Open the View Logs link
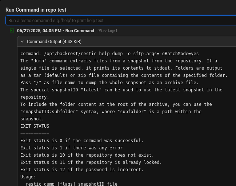The height and width of the screenshot is (186, 236). (x=107, y=31)
